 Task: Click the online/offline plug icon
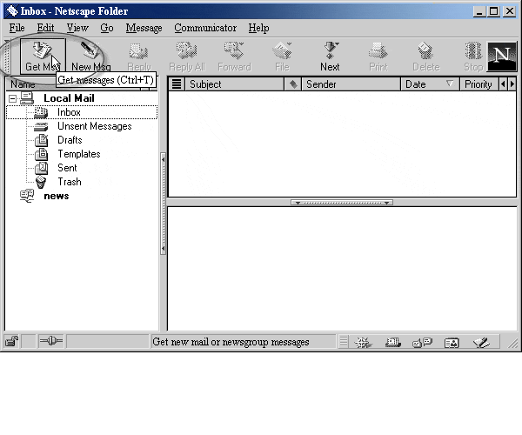pyautogui.click(x=51, y=341)
